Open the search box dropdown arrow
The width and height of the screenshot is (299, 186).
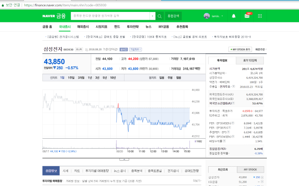pyautogui.click(x=152, y=16)
